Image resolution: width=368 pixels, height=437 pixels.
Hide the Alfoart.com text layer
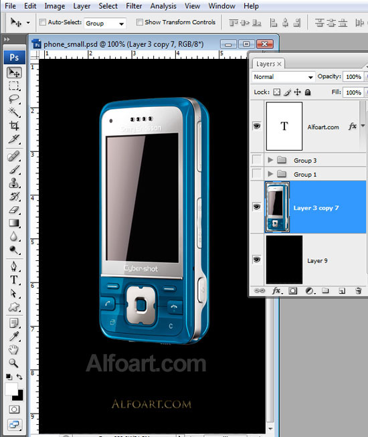[257, 126]
